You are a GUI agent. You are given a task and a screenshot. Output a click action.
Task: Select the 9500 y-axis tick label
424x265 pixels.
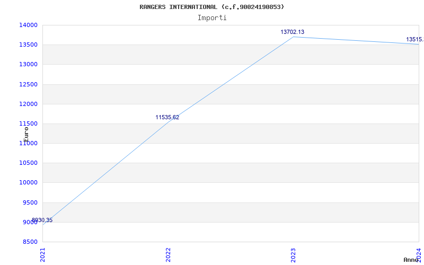(x=30, y=202)
